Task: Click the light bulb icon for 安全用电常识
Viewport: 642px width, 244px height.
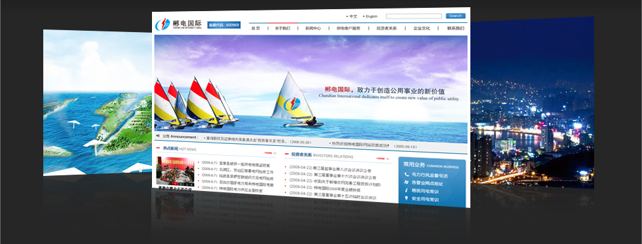Action: click(x=406, y=198)
